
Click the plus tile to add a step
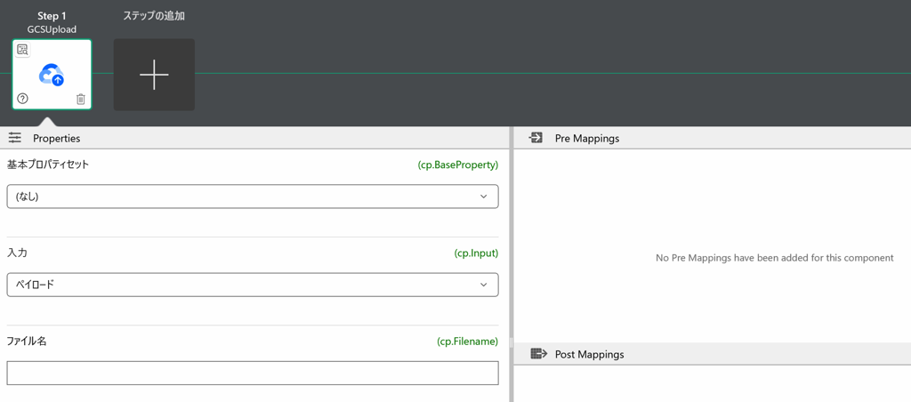(154, 75)
